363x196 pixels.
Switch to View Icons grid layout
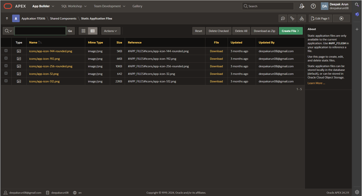(84, 31)
